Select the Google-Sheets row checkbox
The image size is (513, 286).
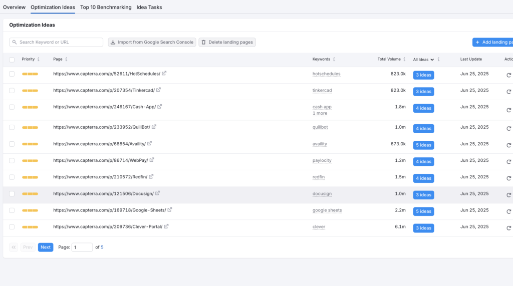12,210
